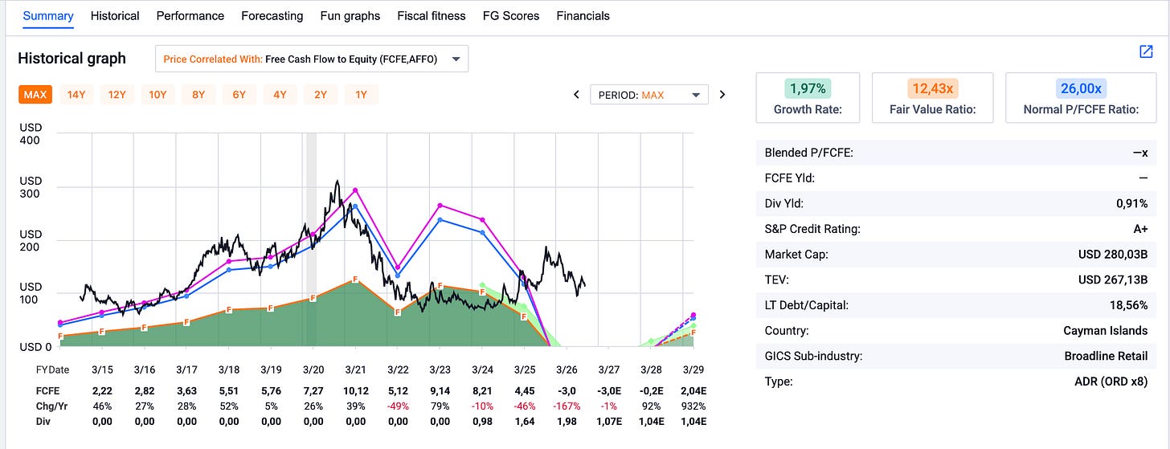Open the FG Scores tab
The height and width of the screenshot is (449, 1170).
(x=511, y=16)
